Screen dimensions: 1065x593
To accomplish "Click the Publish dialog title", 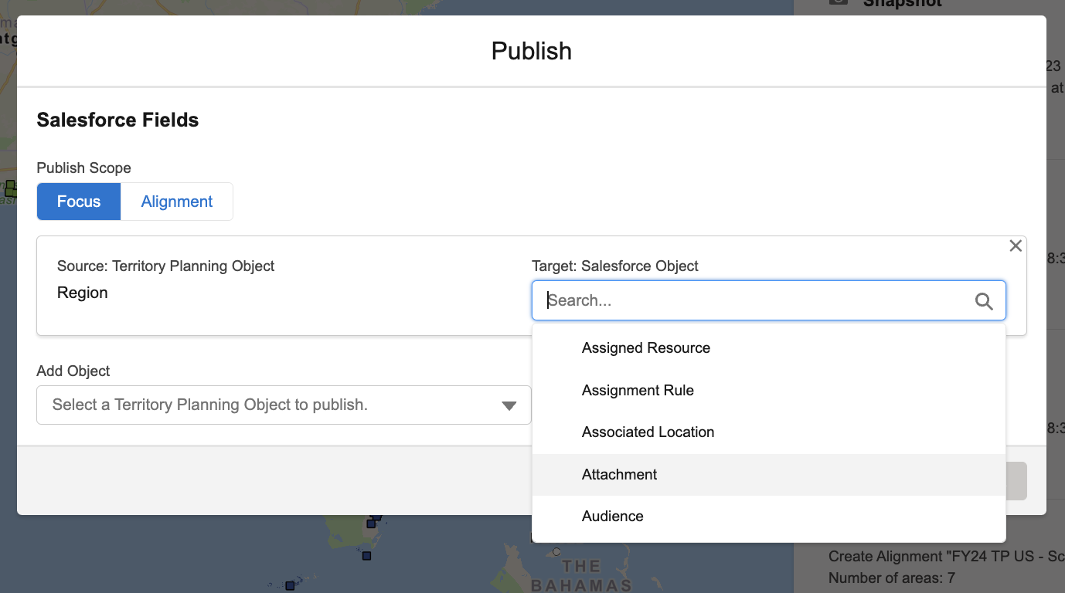I will (532, 51).
